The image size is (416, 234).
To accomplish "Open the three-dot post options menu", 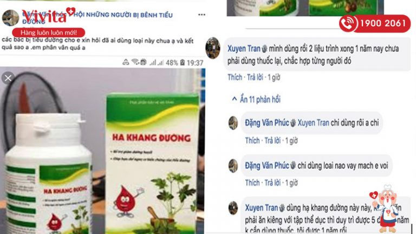I will click(201, 15).
